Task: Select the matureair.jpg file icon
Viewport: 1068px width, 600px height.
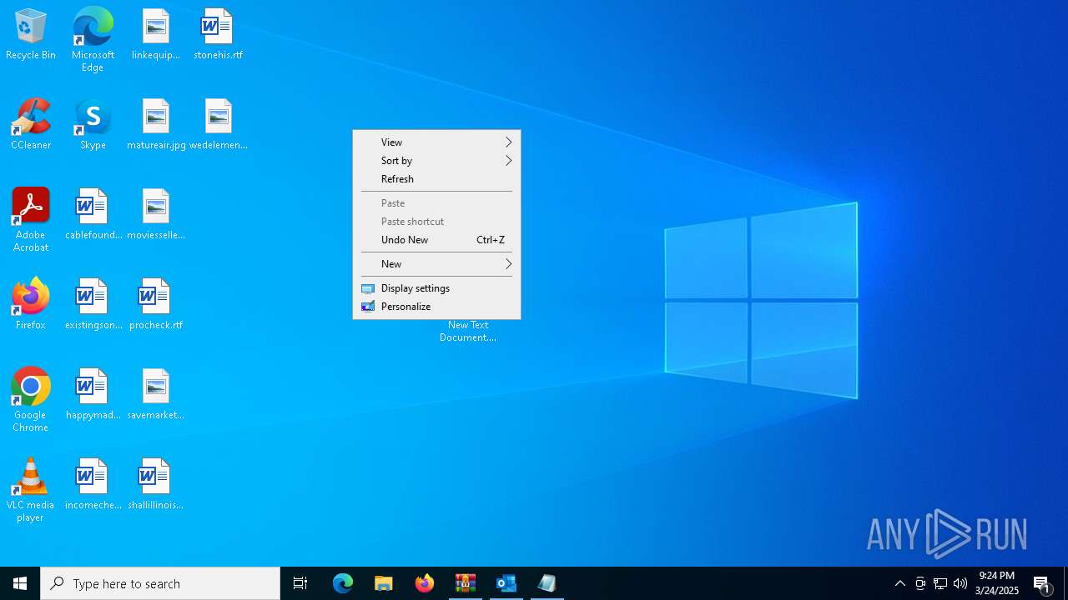Action: click(156, 125)
